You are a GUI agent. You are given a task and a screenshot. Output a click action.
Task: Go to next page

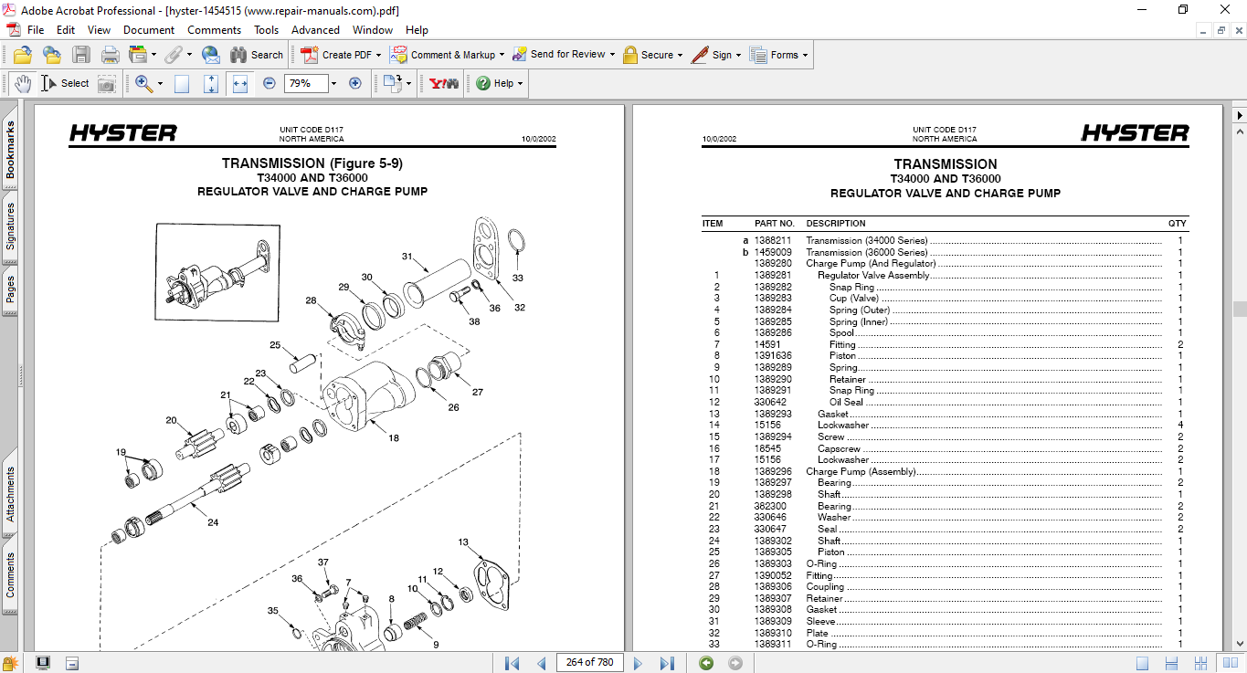(638, 663)
